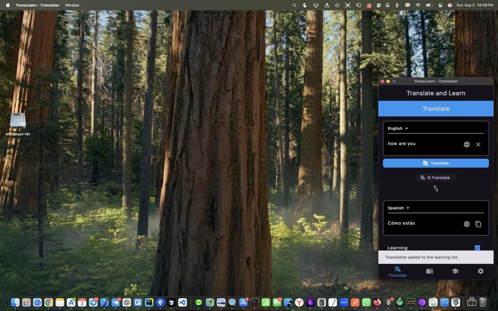Open the Window menu in the menu bar
The width and height of the screenshot is (498, 311).
pos(72,5)
